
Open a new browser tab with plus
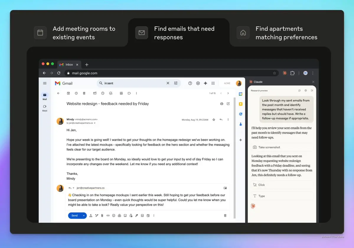(x=87, y=65)
